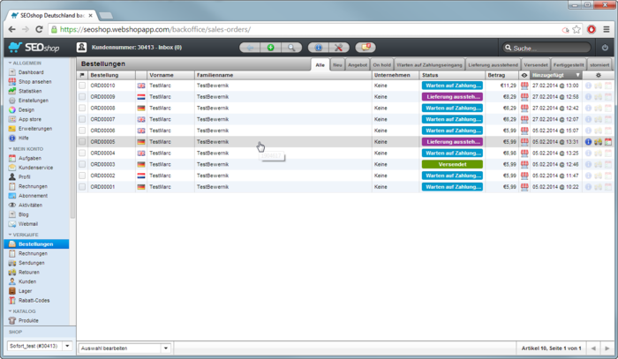
Task: Open the 'Auswahl bearbeiten' dropdown
Action: 124,348
